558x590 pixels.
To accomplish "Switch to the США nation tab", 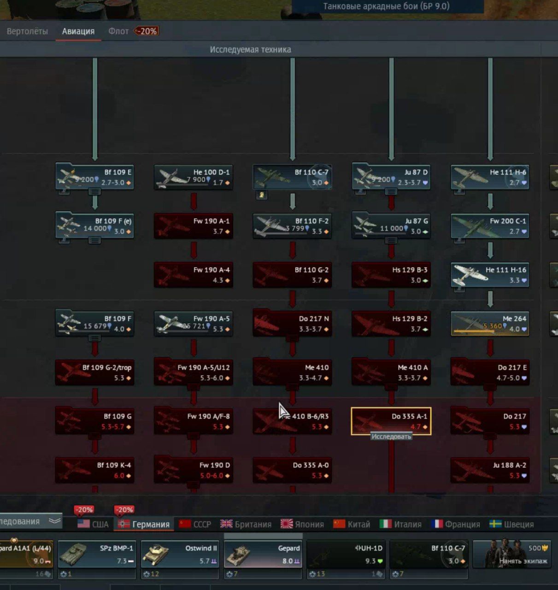I will (93, 524).
